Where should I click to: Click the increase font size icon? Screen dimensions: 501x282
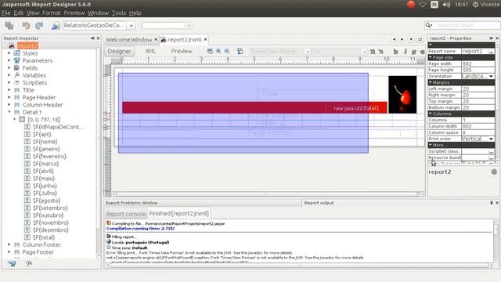pos(373,52)
